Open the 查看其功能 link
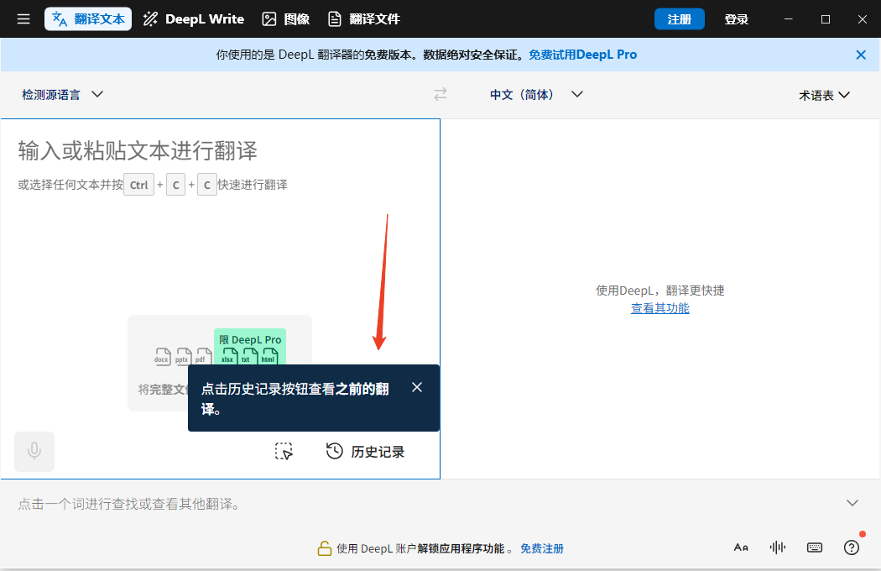The image size is (881, 571). 659,307
